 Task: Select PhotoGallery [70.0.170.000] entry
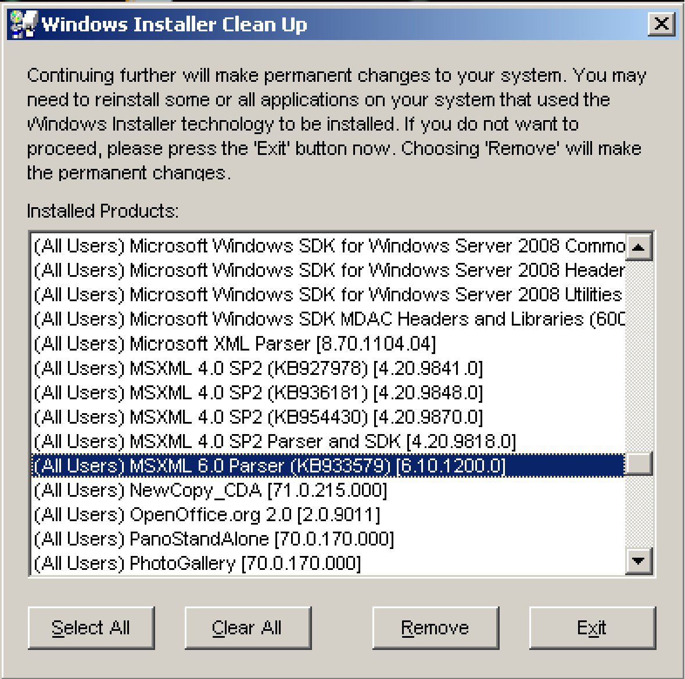tap(328, 564)
